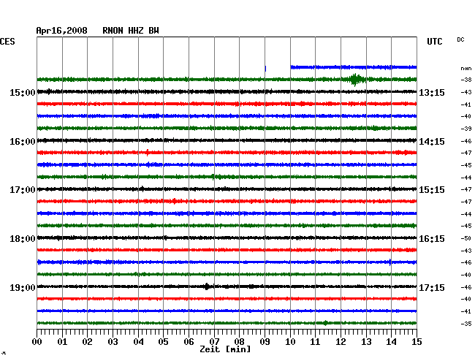Click the 15:15 UTC time label
This screenshot has width=475, height=361.
(x=432, y=190)
